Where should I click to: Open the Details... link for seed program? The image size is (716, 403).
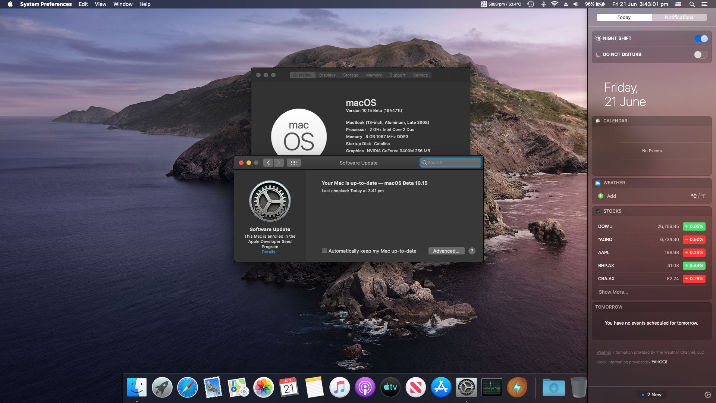click(270, 252)
